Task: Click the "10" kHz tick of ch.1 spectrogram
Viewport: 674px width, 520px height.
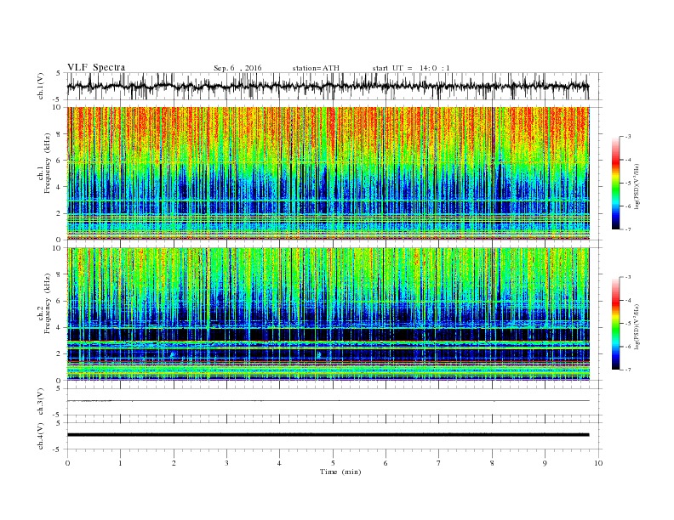Action: click(57, 107)
